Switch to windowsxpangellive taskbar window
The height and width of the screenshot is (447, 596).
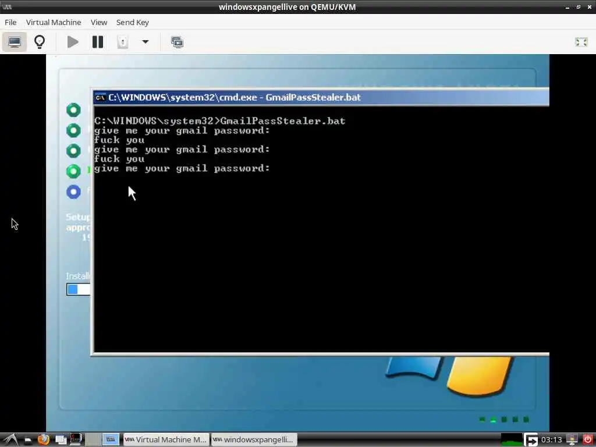(x=254, y=440)
